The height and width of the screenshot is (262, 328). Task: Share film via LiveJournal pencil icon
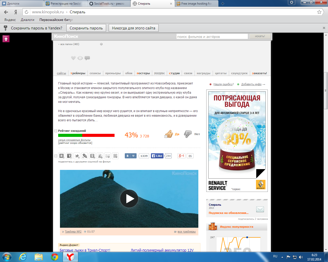[x=85, y=156]
